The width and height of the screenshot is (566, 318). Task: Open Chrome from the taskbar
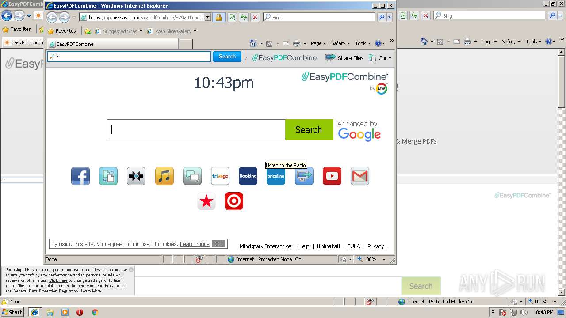95,312
